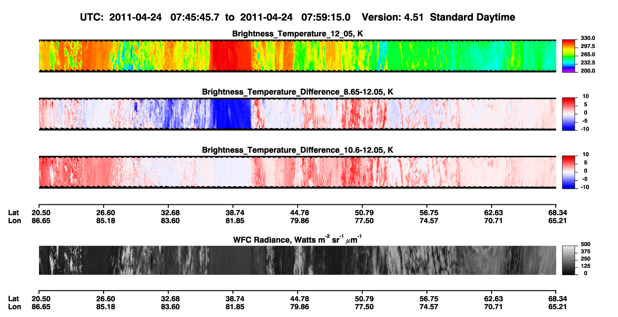The width and height of the screenshot is (618, 317).
Task: Click the 'Lon' row label below the 10.6-12.05 plot
Action: tap(14, 221)
